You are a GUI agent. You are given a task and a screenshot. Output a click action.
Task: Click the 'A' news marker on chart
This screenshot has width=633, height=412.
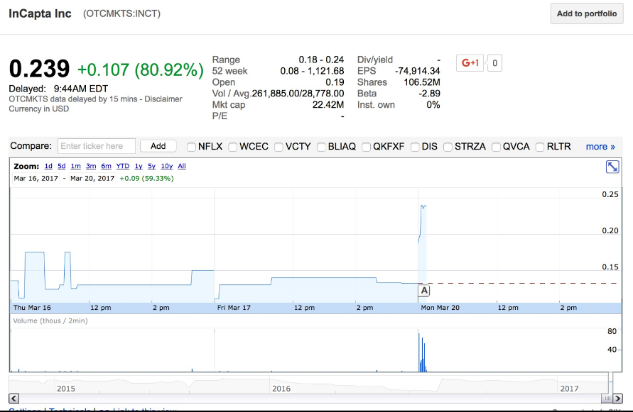coord(424,291)
